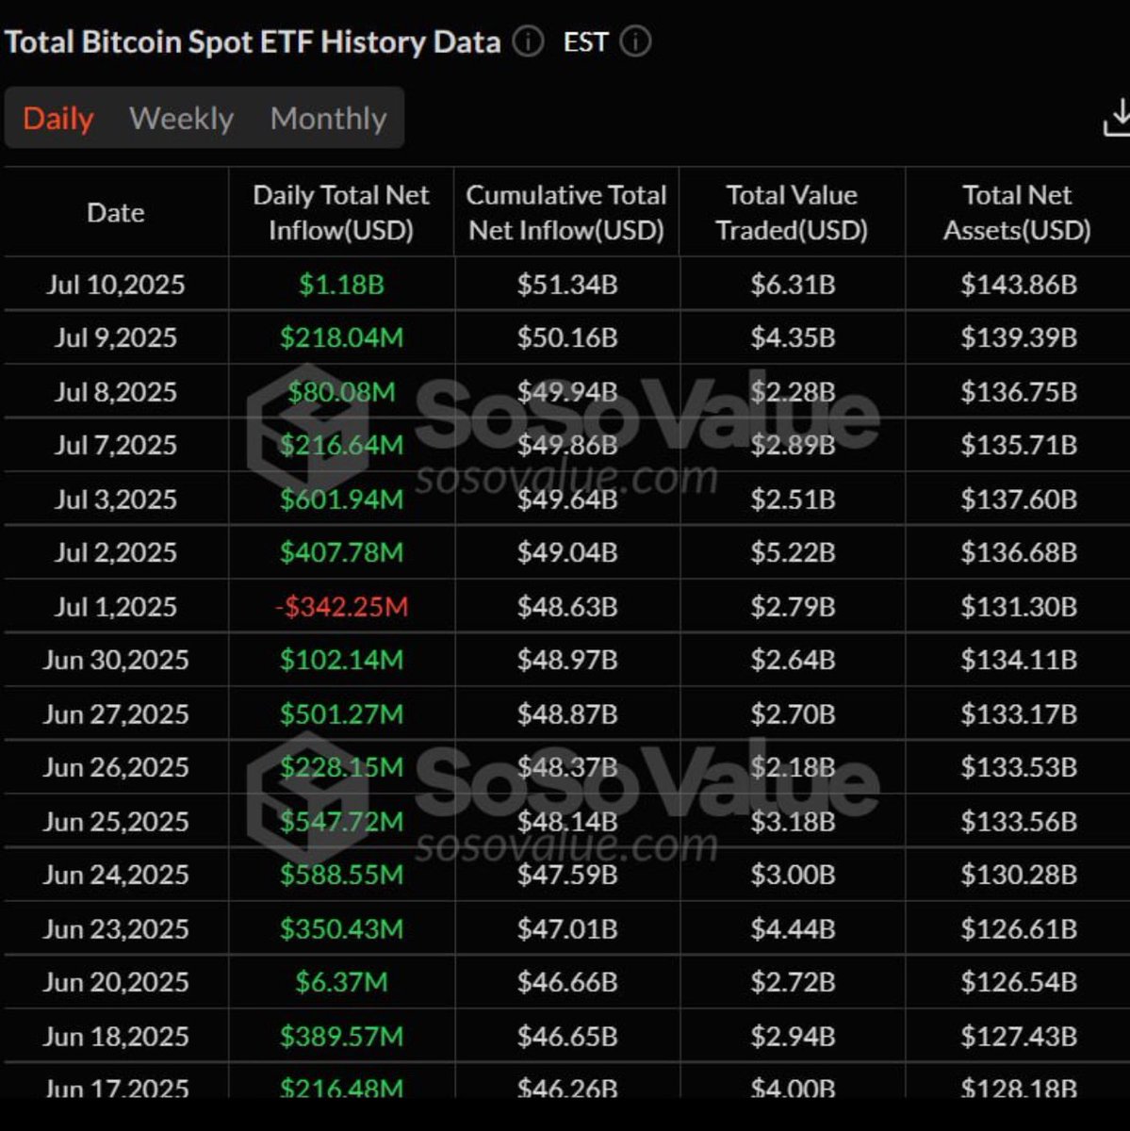
Task: Select the Daily tab
Action: (x=58, y=119)
